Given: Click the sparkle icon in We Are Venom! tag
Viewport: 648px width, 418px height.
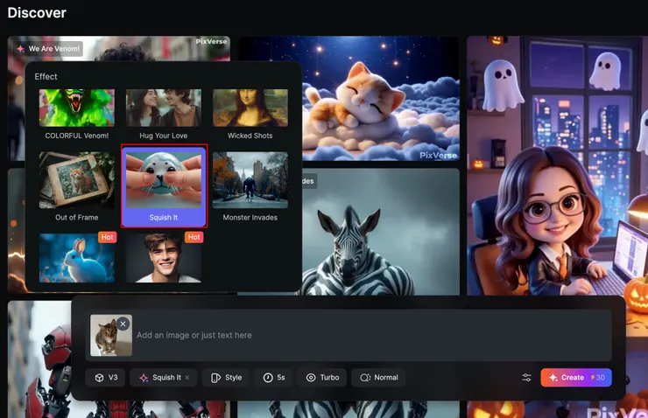Looking at the screenshot, I should (21, 49).
